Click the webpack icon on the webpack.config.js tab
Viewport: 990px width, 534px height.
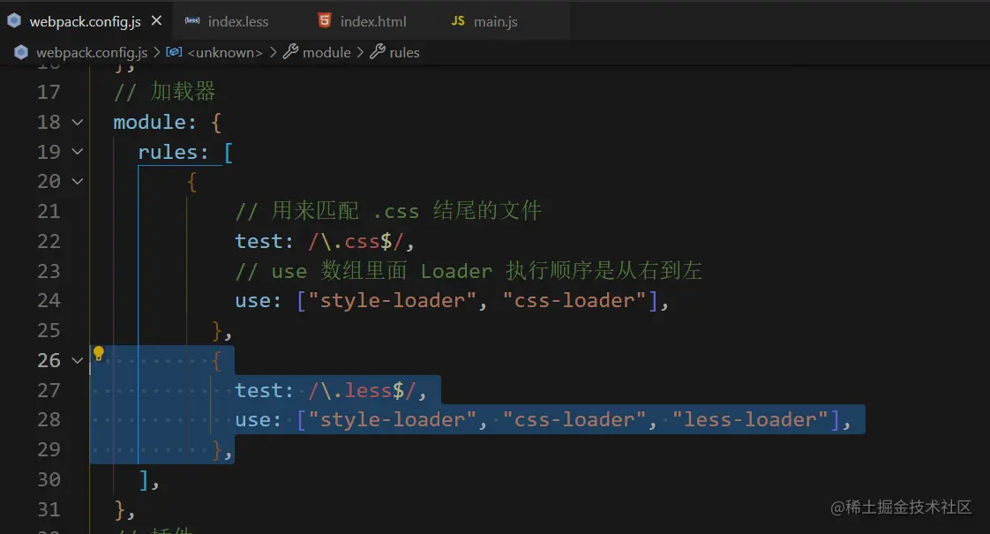point(14,21)
